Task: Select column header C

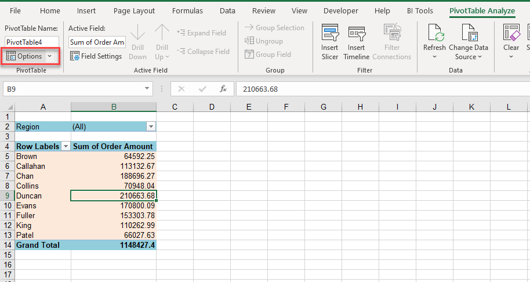Action: (x=175, y=107)
